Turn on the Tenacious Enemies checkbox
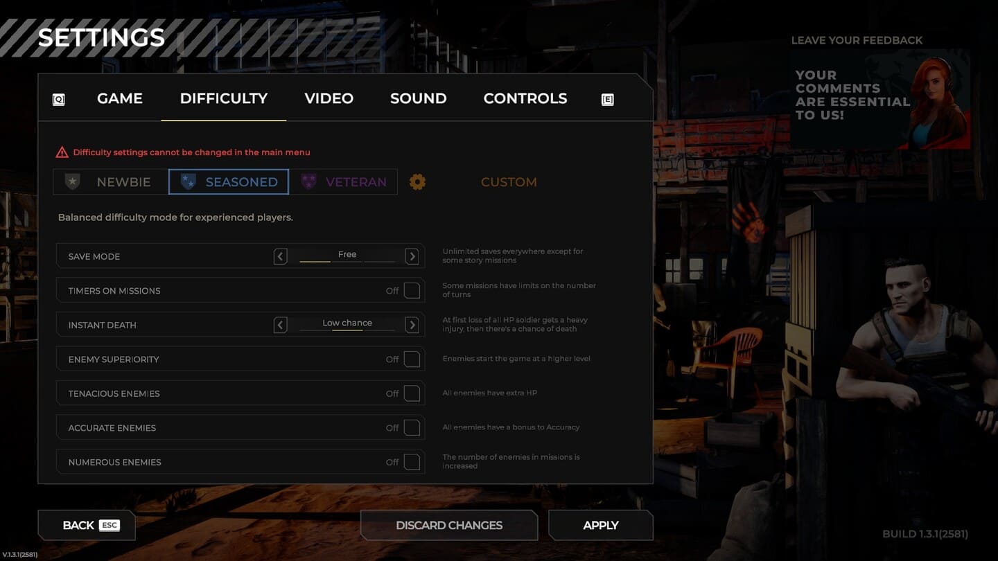The image size is (998, 561). (412, 393)
